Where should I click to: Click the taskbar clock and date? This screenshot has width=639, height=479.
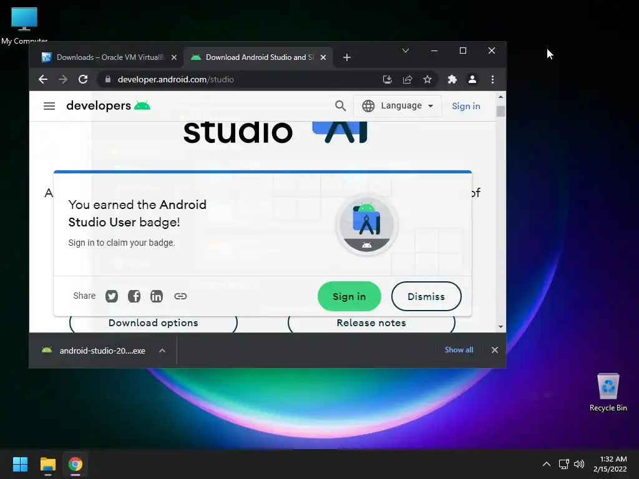[610, 464]
